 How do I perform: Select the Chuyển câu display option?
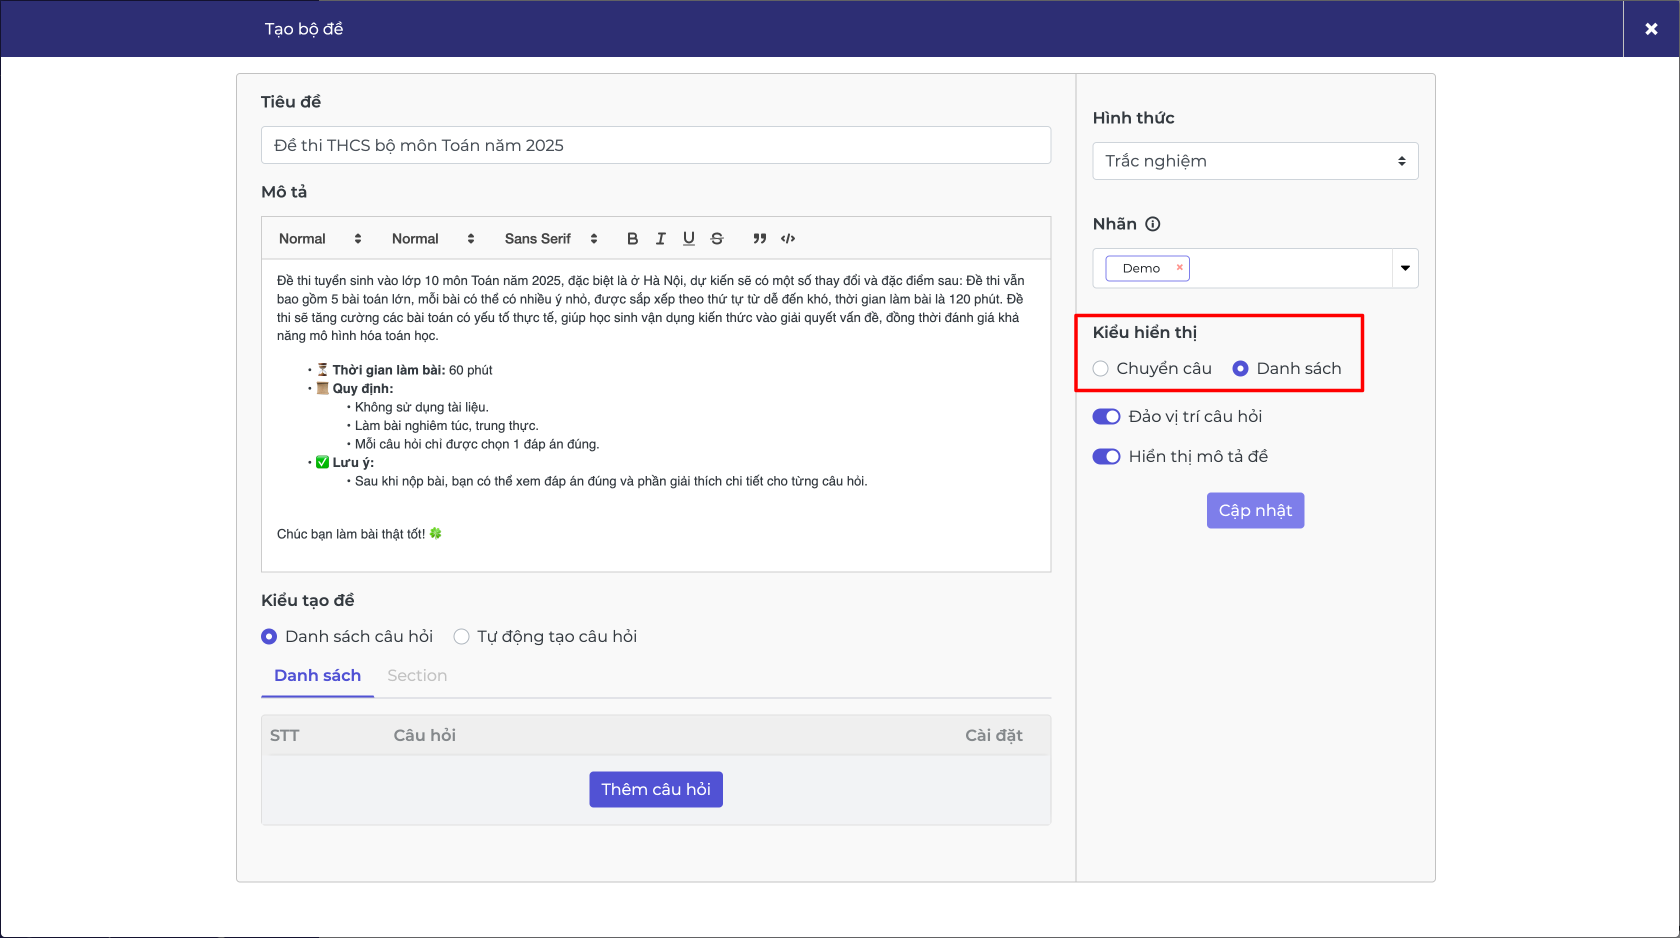tap(1101, 368)
